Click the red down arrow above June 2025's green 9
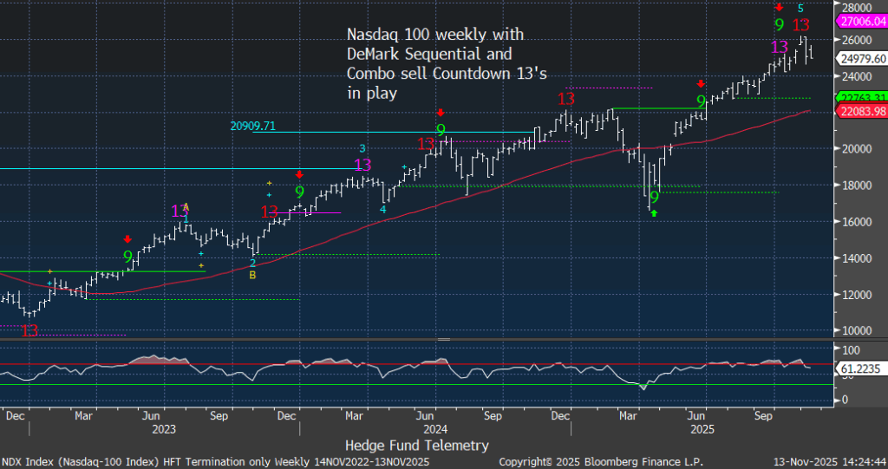Viewport: 888px width, 469px height. (x=701, y=84)
